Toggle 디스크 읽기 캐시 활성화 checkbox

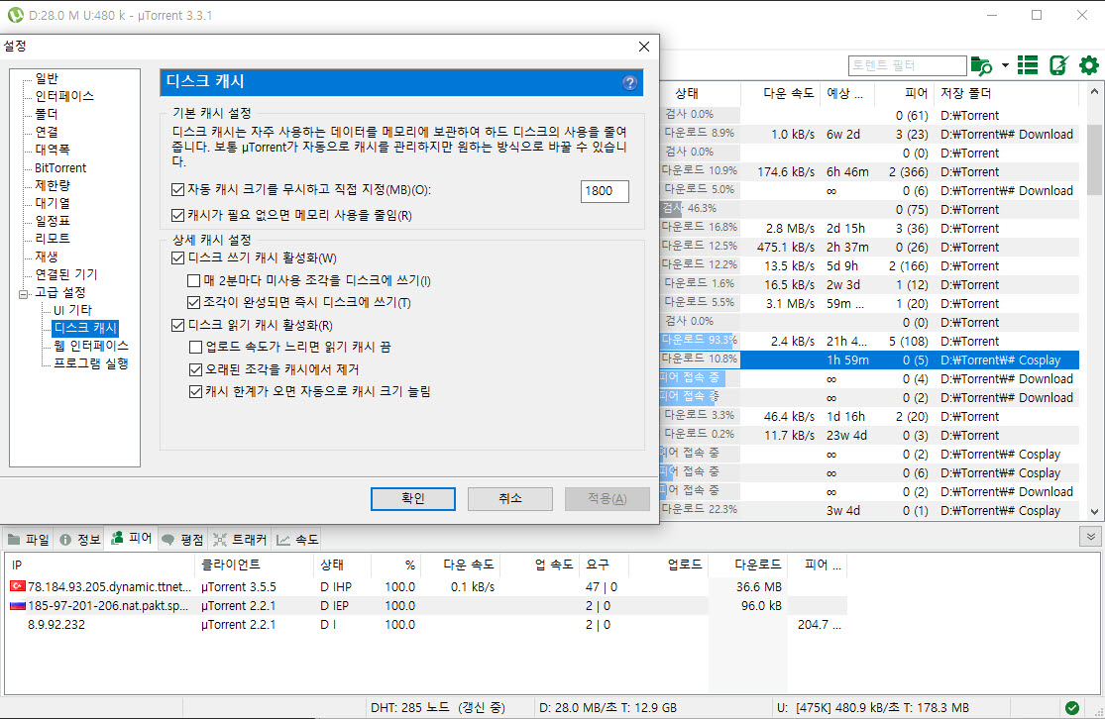coord(178,326)
